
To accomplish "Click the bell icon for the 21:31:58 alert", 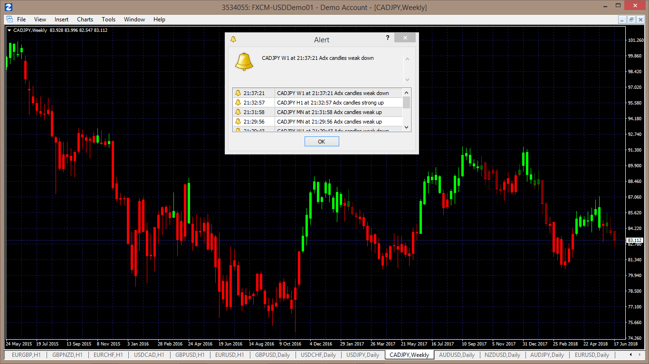I will point(238,112).
